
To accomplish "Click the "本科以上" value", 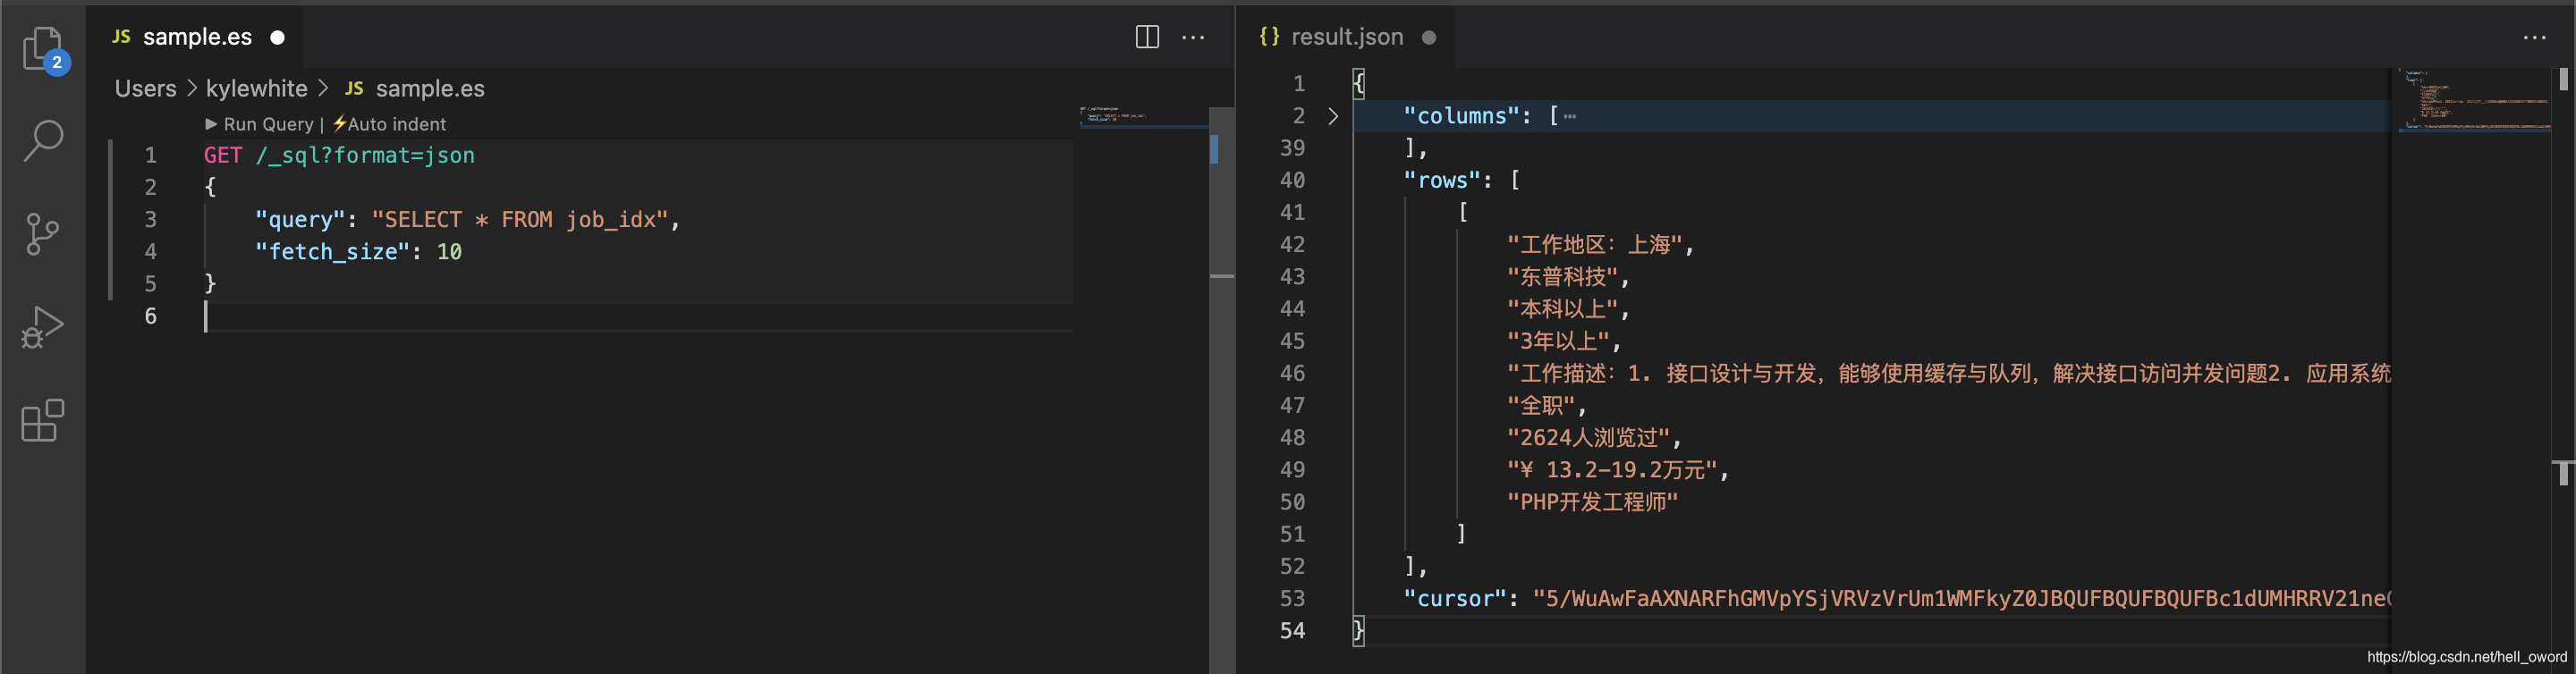I will (1562, 309).
